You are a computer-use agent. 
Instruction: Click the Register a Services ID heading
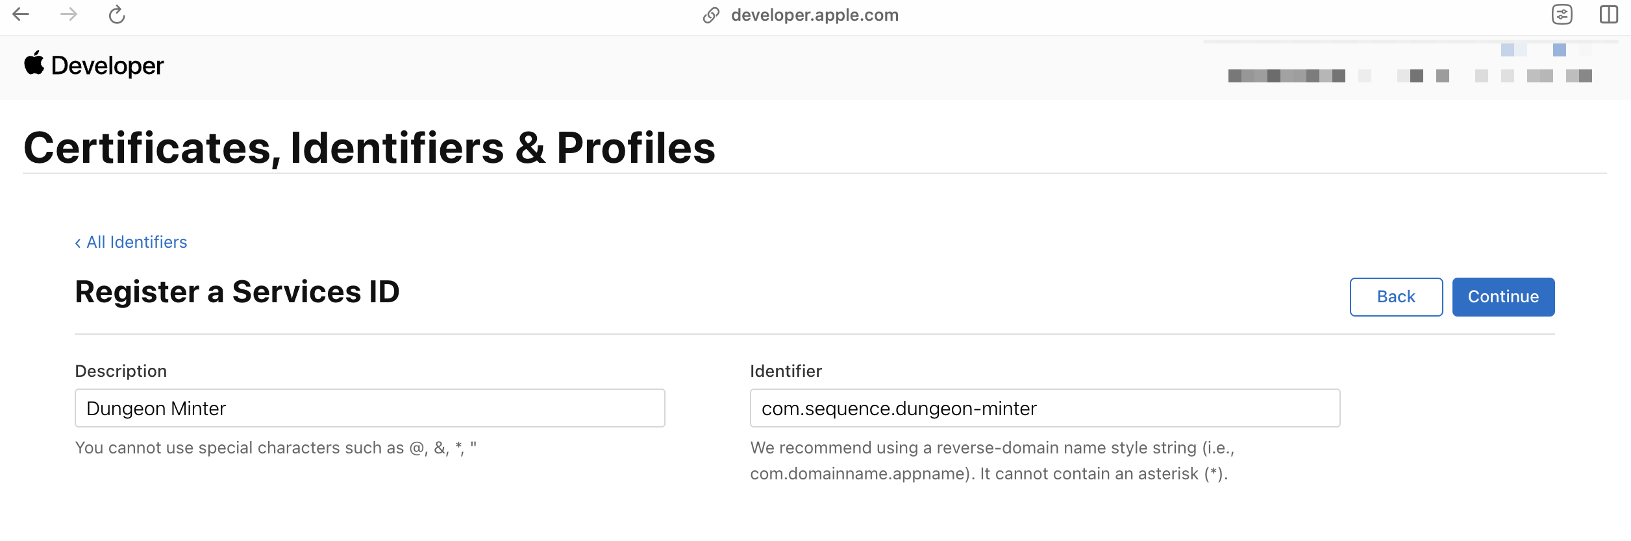point(237,292)
